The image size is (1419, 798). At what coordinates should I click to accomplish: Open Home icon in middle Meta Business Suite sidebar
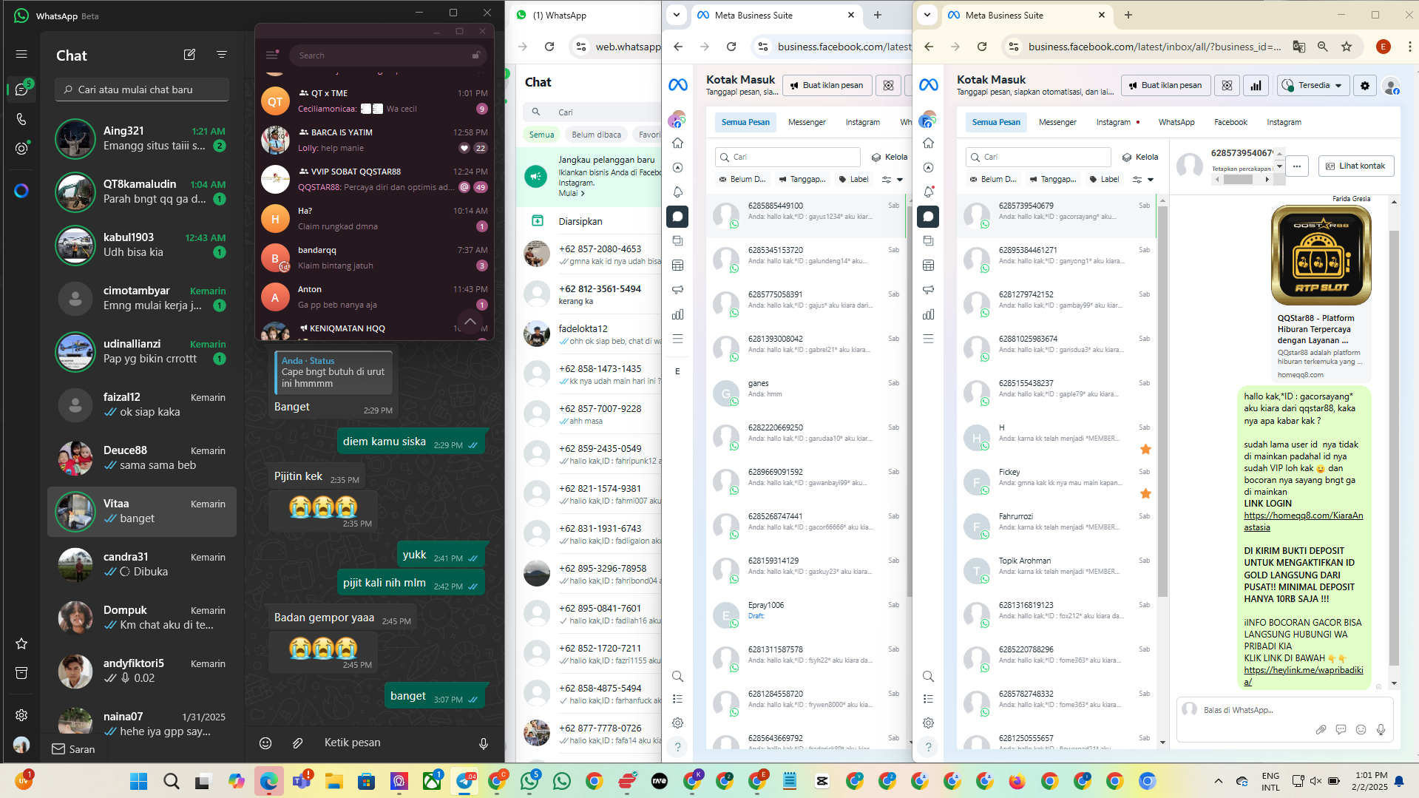[x=677, y=143]
